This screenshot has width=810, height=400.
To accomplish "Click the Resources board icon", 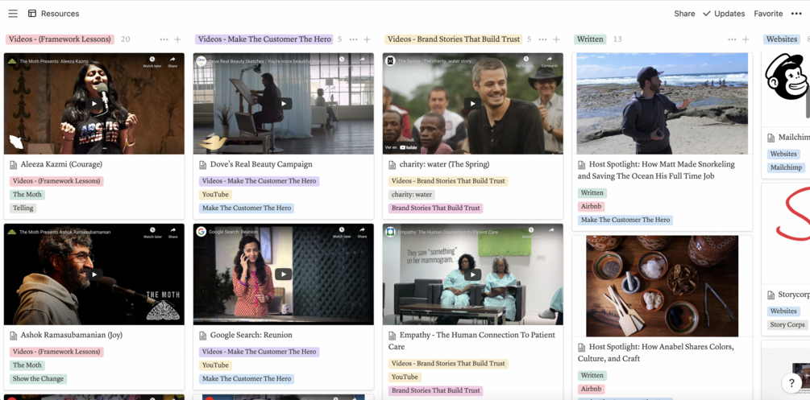I will pos(32,14).
